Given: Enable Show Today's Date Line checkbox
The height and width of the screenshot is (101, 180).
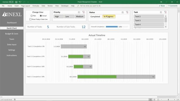Looking at the screenshot, I should pos(30,19).
